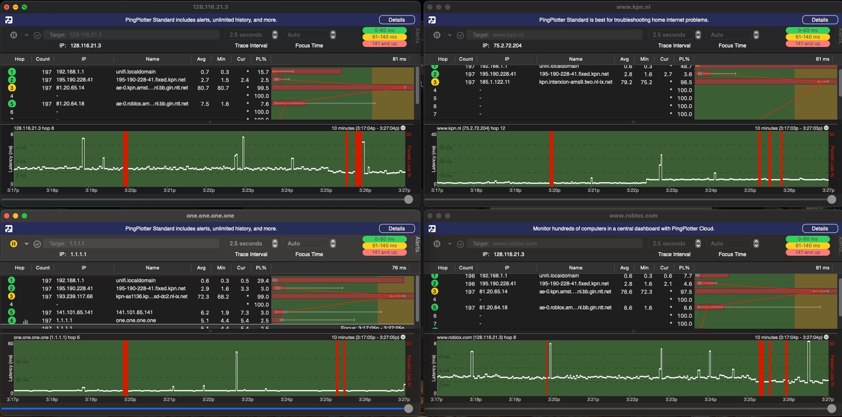The width and height of the screenshot is (842, 417).
Task: Select yellow hop 3 icon in 128.116.21.3 window
Action: (x=12, y=88)
